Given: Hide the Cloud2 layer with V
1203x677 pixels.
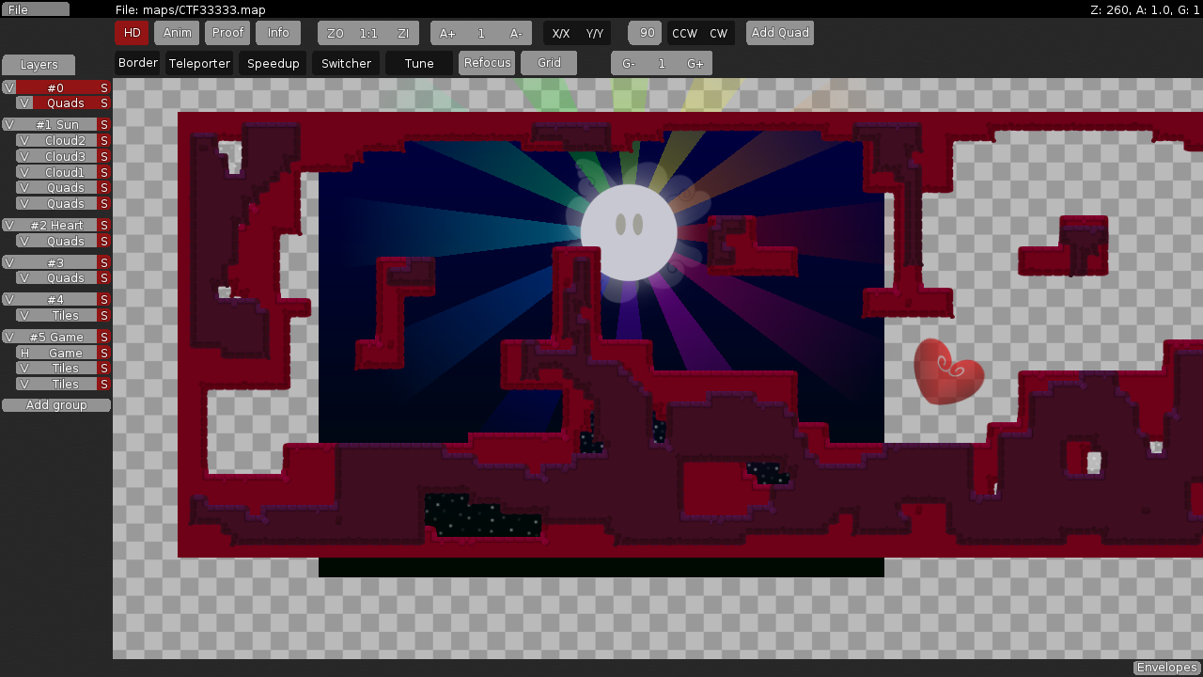Looking at the screenshot, I should [x=24, y=141].
